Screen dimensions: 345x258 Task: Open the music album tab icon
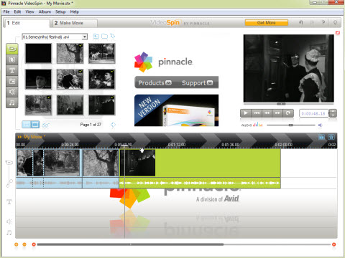pos(12,102)
